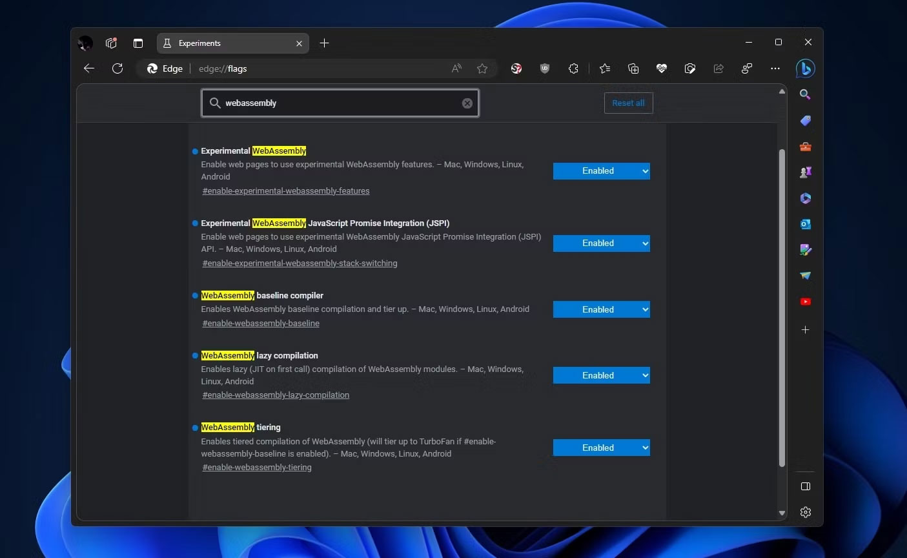Change WebAssembly tiering dropdown setting
The image size is (907, 558).
click(601, 448)
